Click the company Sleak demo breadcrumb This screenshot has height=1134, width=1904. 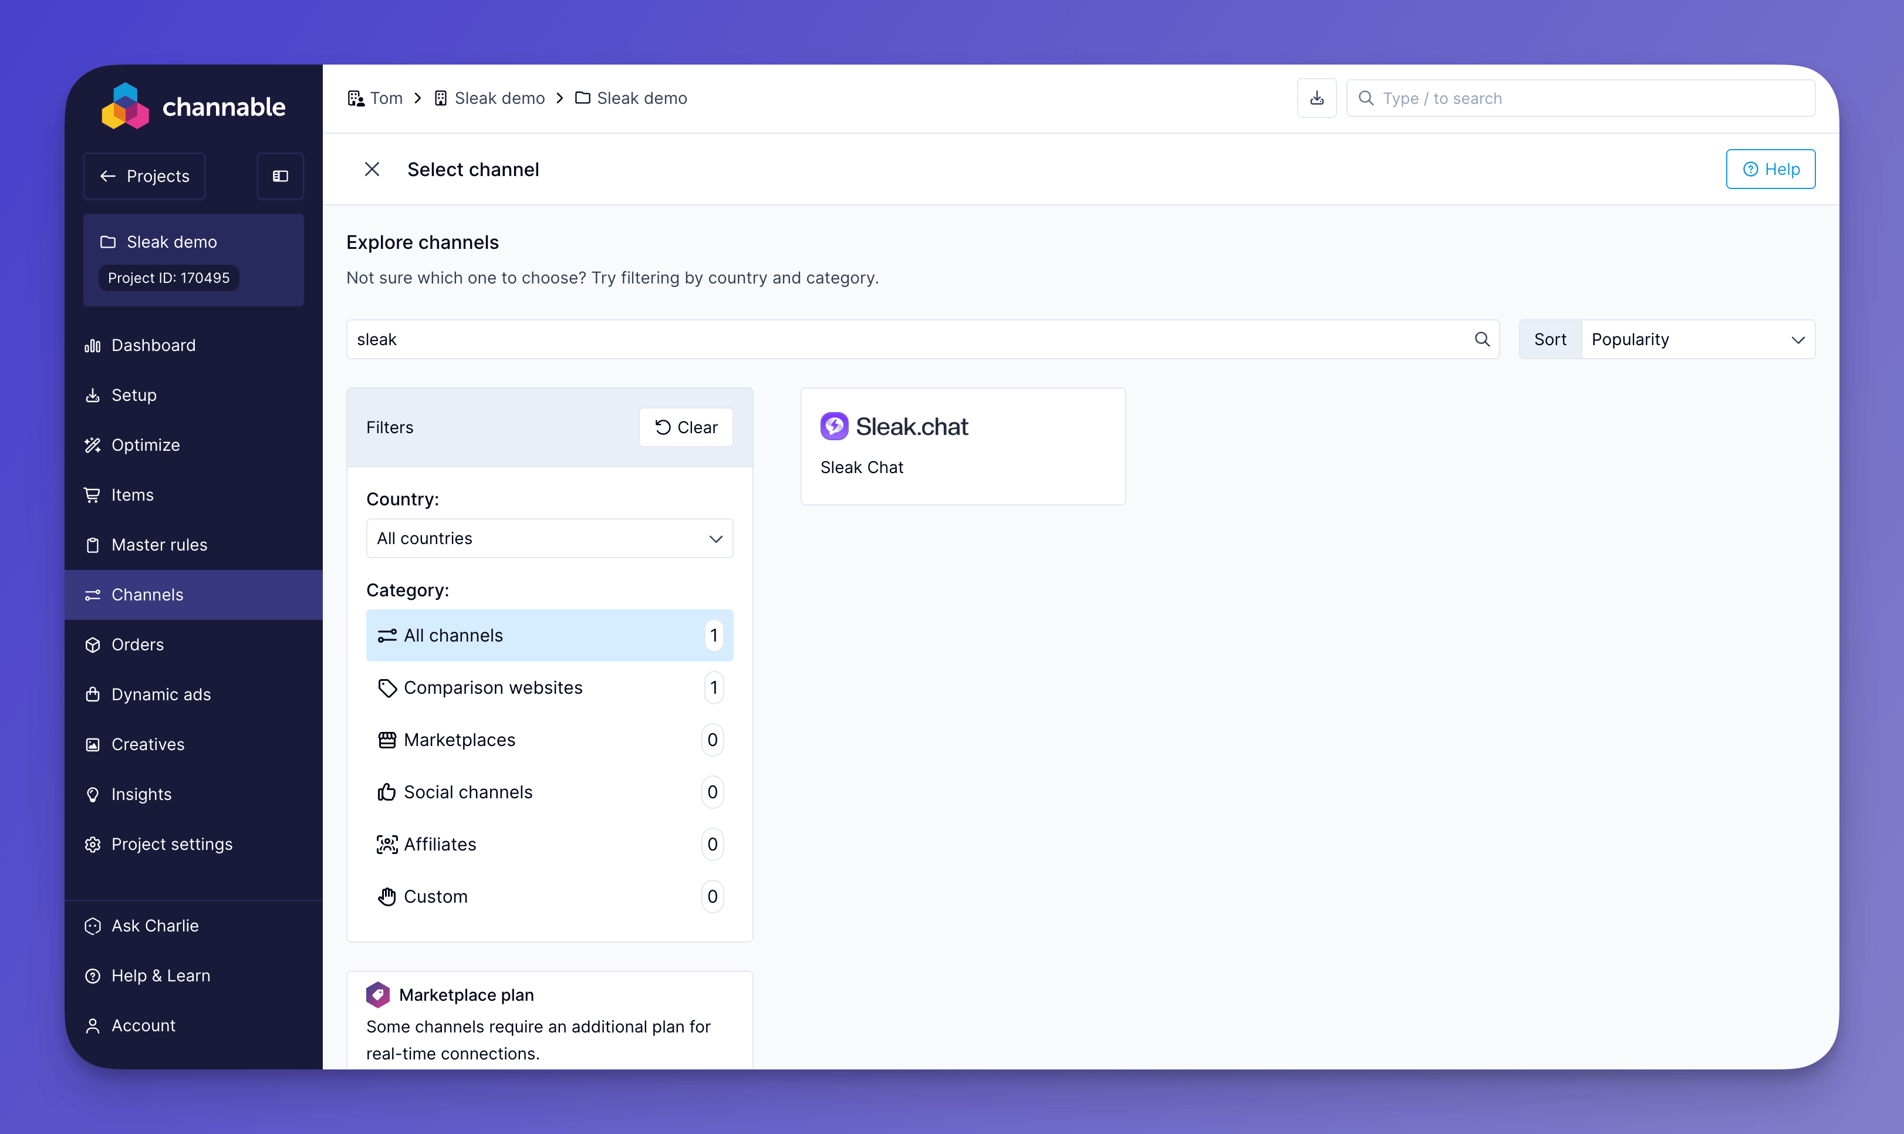[489, 99]
